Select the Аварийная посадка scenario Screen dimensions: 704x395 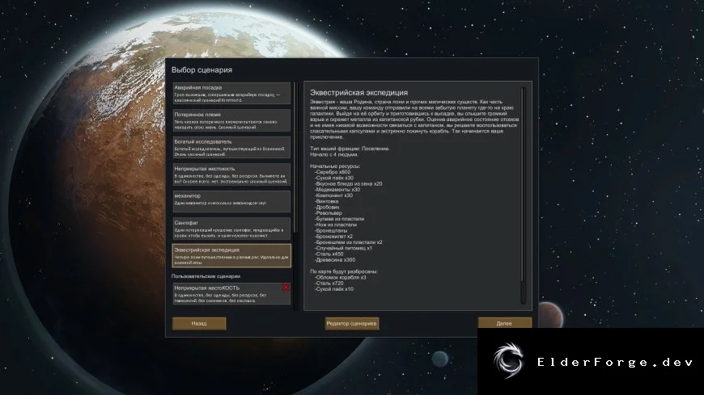(x=231, y=93)
